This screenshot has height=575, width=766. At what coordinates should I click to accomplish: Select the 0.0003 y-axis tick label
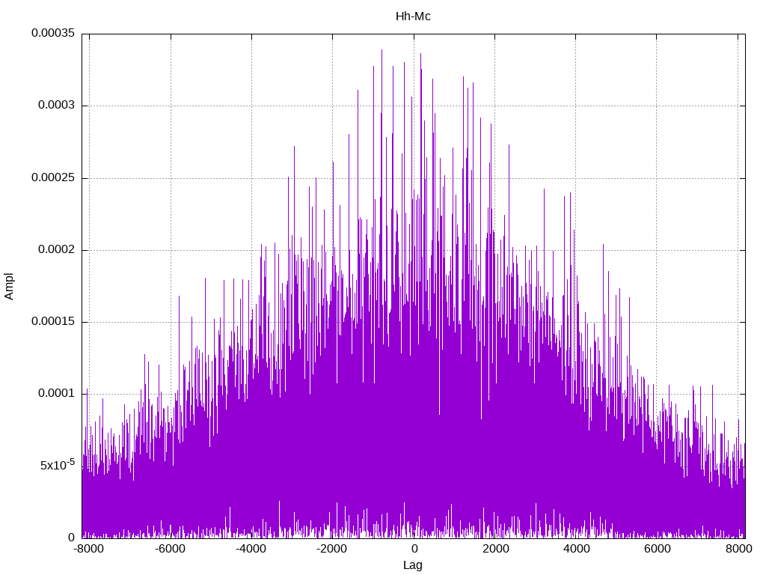pos(56,106)
